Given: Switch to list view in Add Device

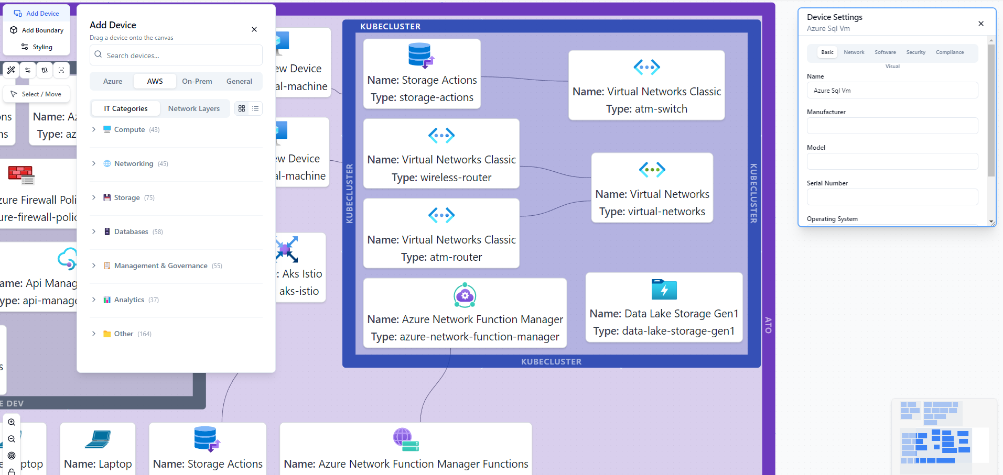Looking at the screenshot, I should click(x=255, y=108).
